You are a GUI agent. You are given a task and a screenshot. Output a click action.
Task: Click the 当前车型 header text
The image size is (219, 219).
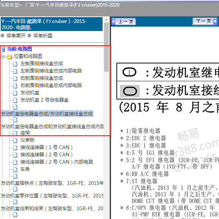tap(60, 5)
